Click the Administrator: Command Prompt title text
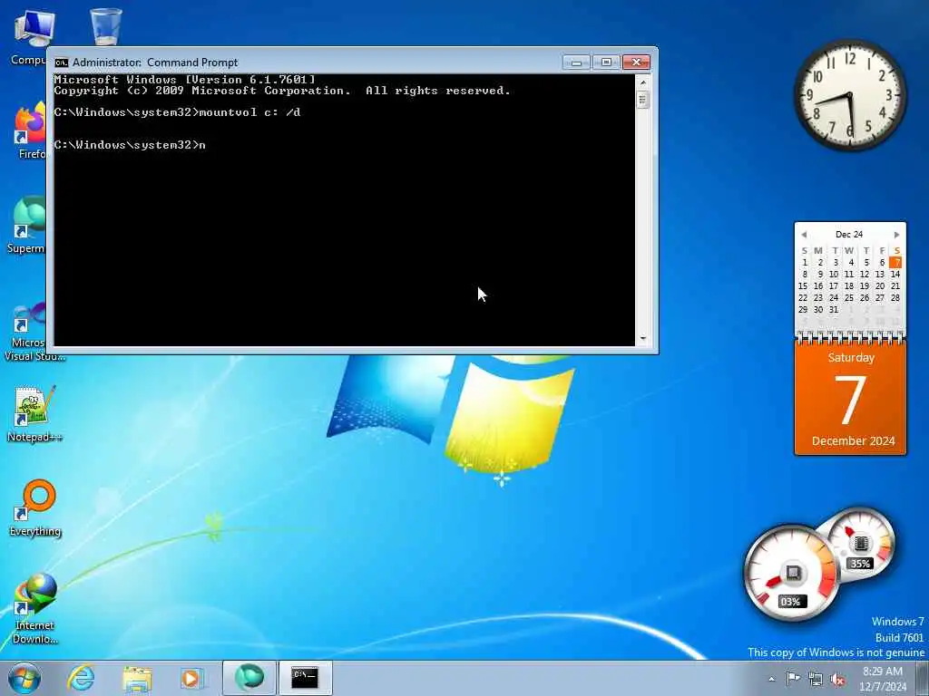The height and width of the screenshot is (696, 929). point(155,63)
